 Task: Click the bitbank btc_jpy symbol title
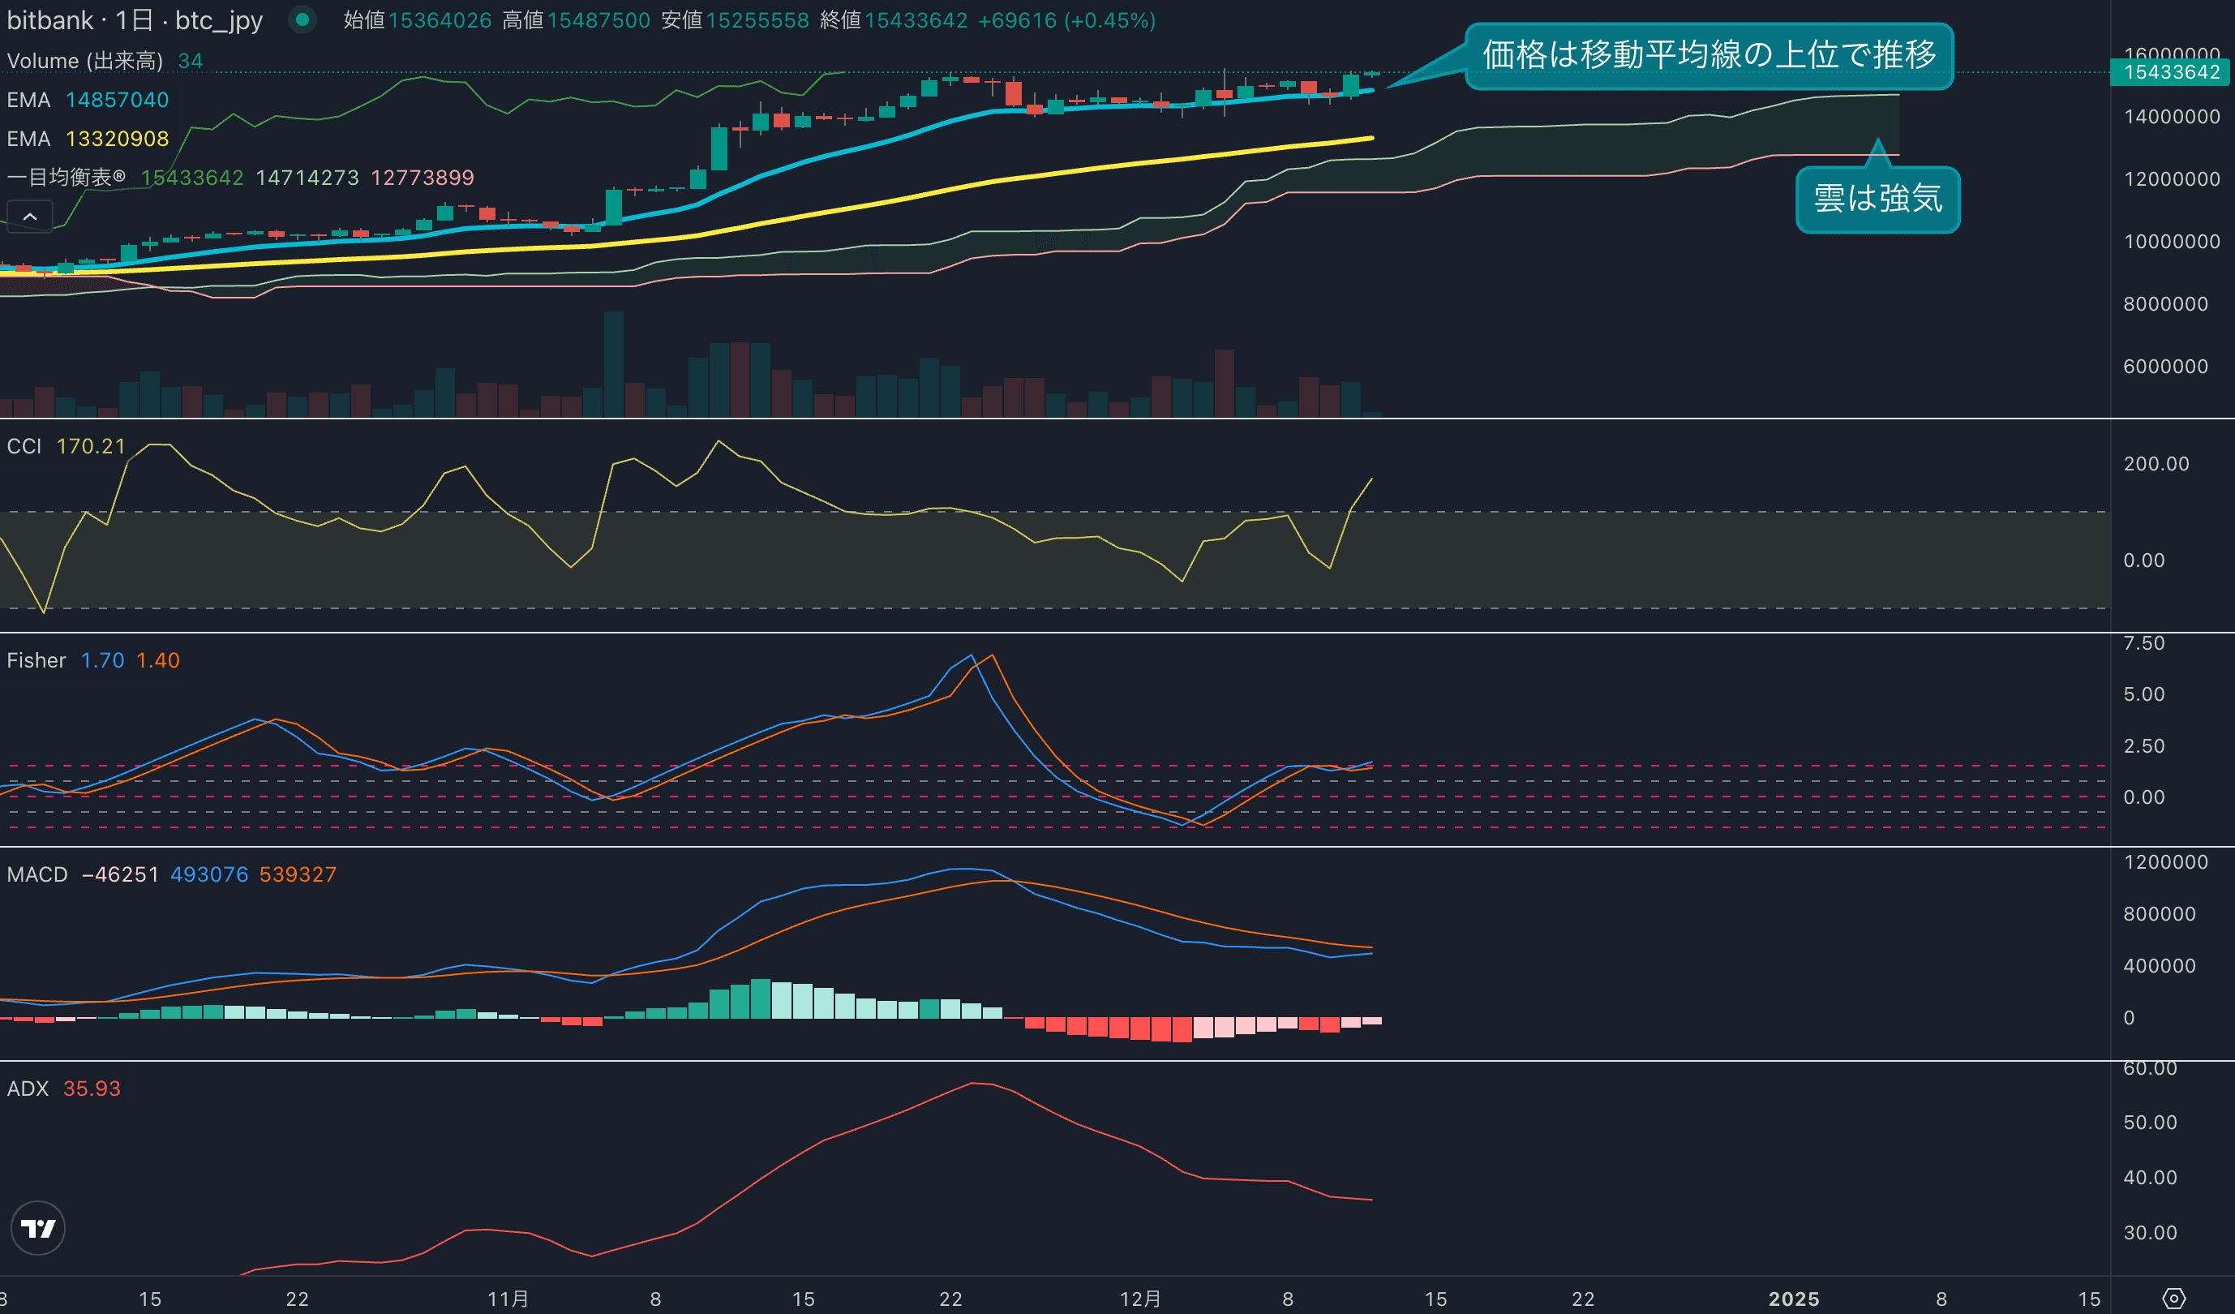tap(135, 19)
